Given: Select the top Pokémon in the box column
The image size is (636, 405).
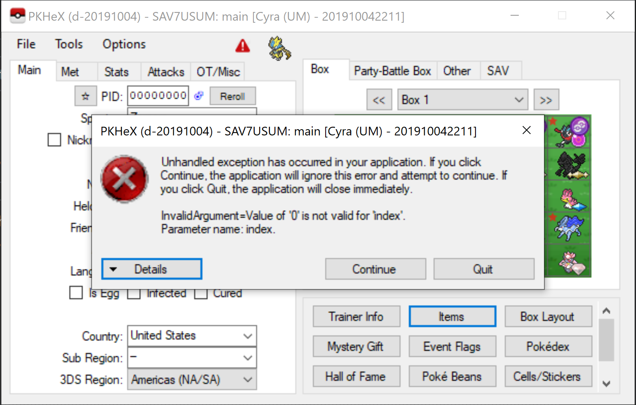Looking at the screenshot, I should coord(572,132).
